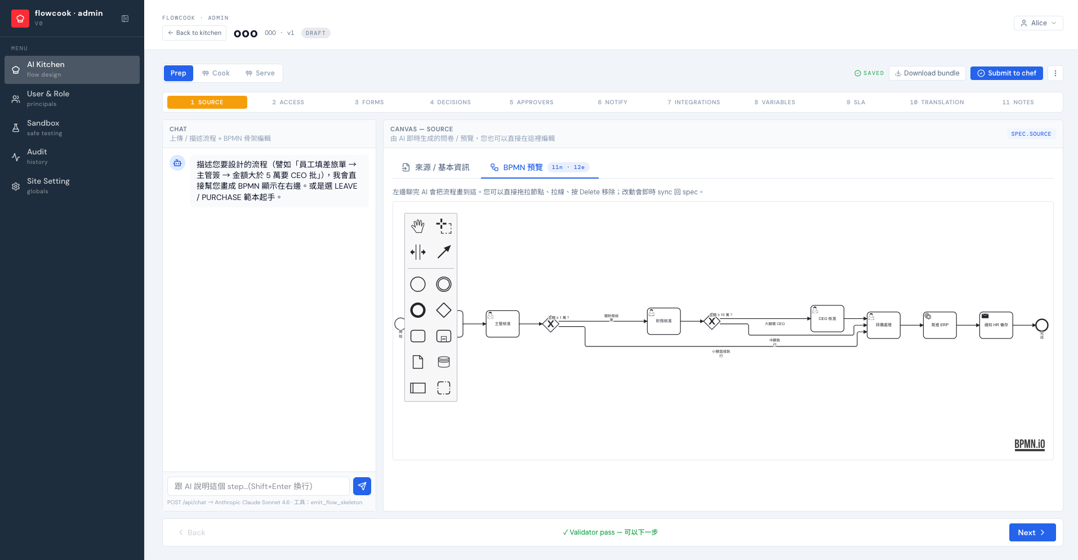
Task: Open step 11 Notes
Action: click(x=1018, y=103)
